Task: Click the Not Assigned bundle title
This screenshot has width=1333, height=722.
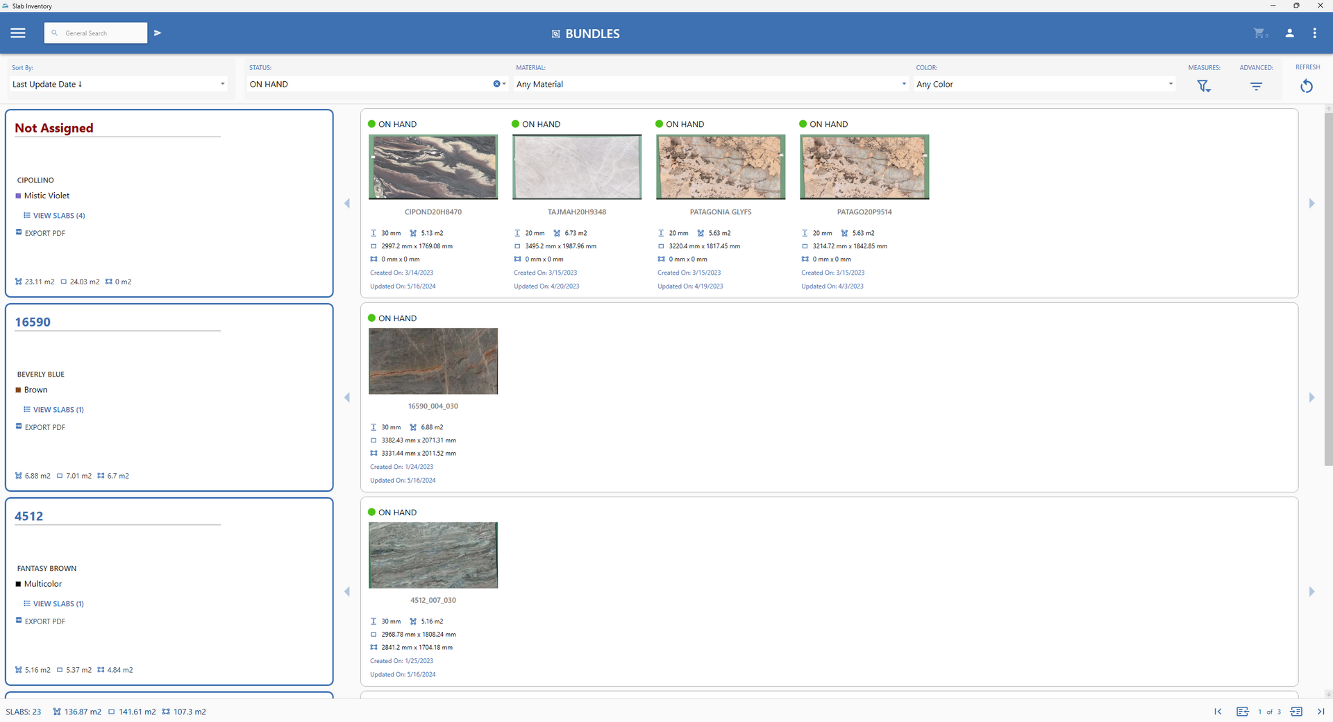Action: tap(54, 128)
